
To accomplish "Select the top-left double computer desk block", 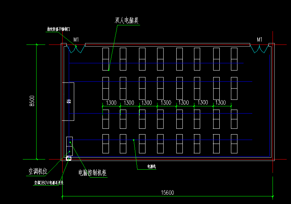I will tap(106, 59).
